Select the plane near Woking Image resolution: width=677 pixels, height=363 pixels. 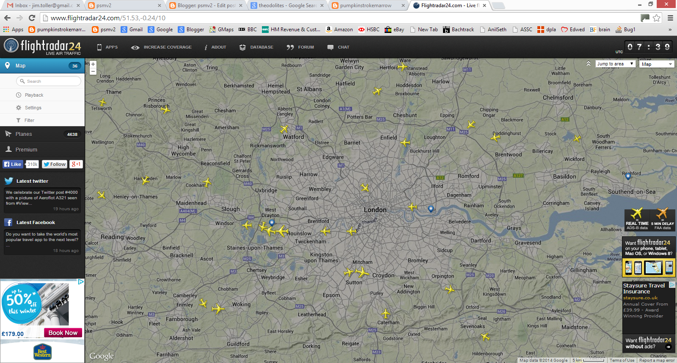217,309
